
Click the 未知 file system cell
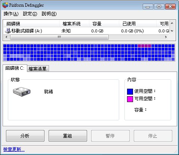click(x=66, y=31)
